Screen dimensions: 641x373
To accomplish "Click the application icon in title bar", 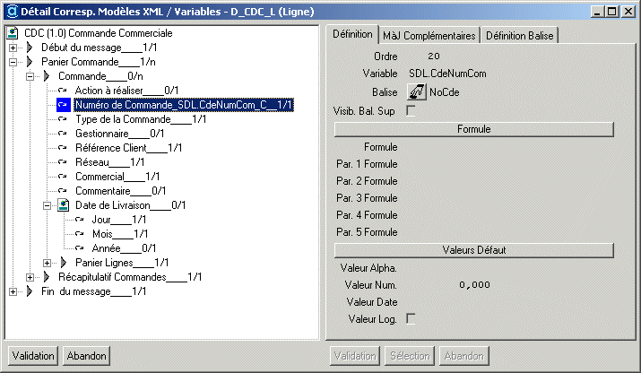I will coord(10,10).
